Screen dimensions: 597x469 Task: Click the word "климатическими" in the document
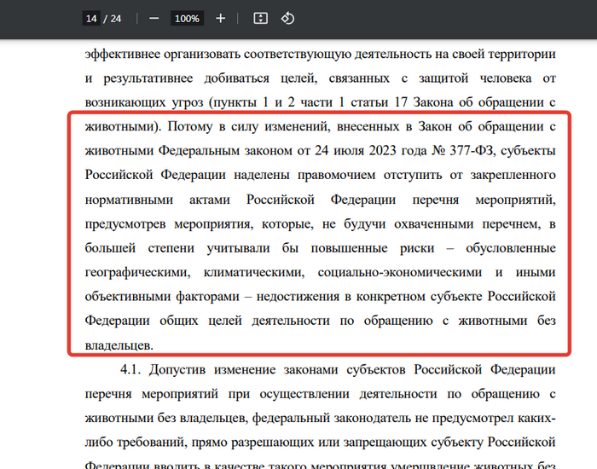point(253,273)
